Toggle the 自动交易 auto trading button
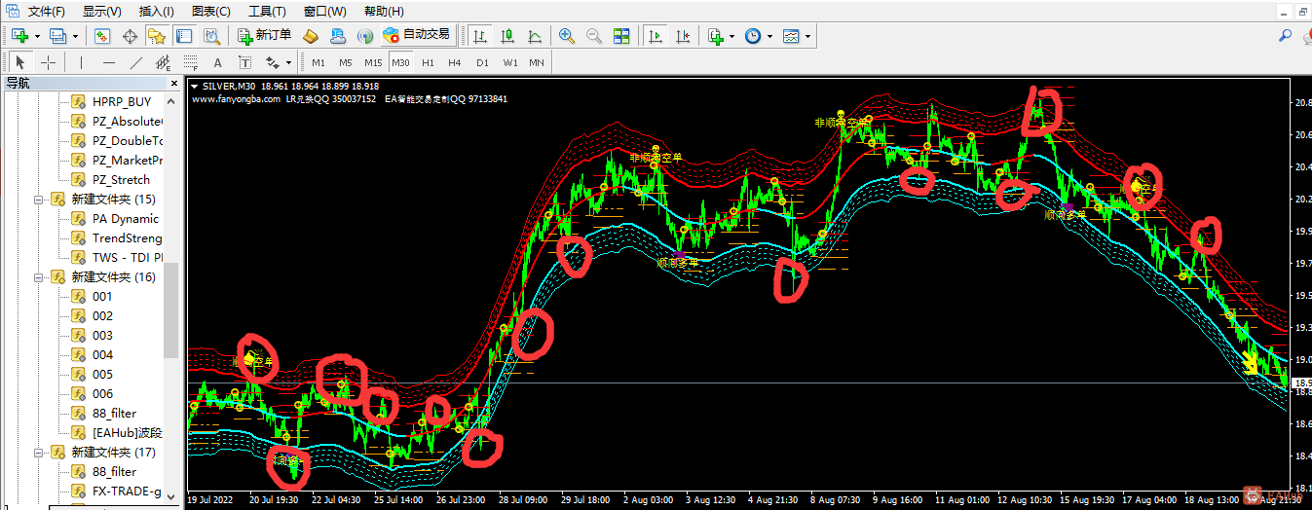1312x510 pixels. 417,35
